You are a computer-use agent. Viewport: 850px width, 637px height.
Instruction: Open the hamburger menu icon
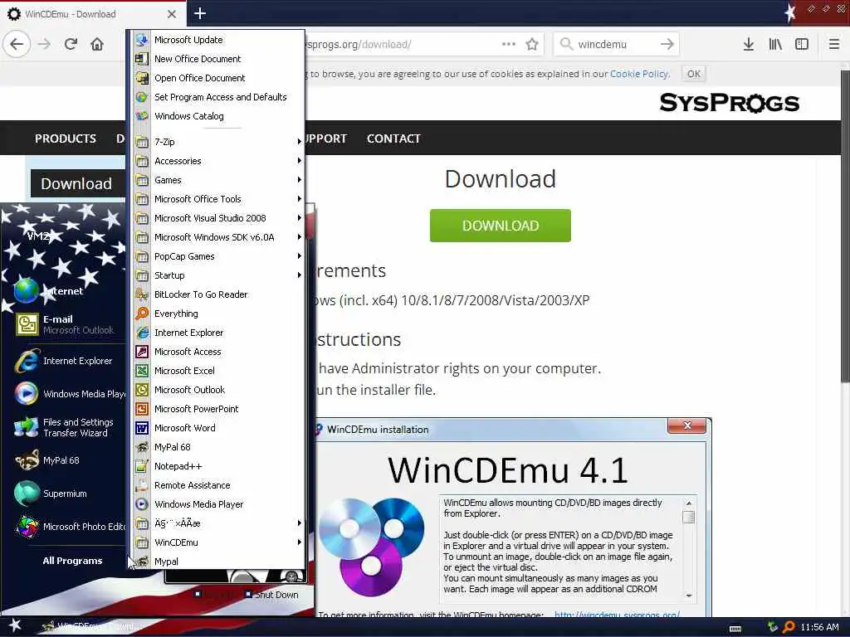(834, 44)
